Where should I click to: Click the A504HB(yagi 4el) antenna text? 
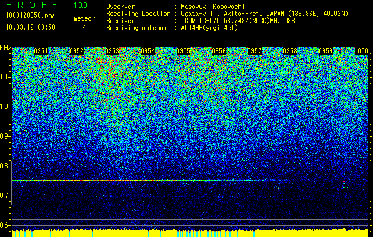coord(209,28)
